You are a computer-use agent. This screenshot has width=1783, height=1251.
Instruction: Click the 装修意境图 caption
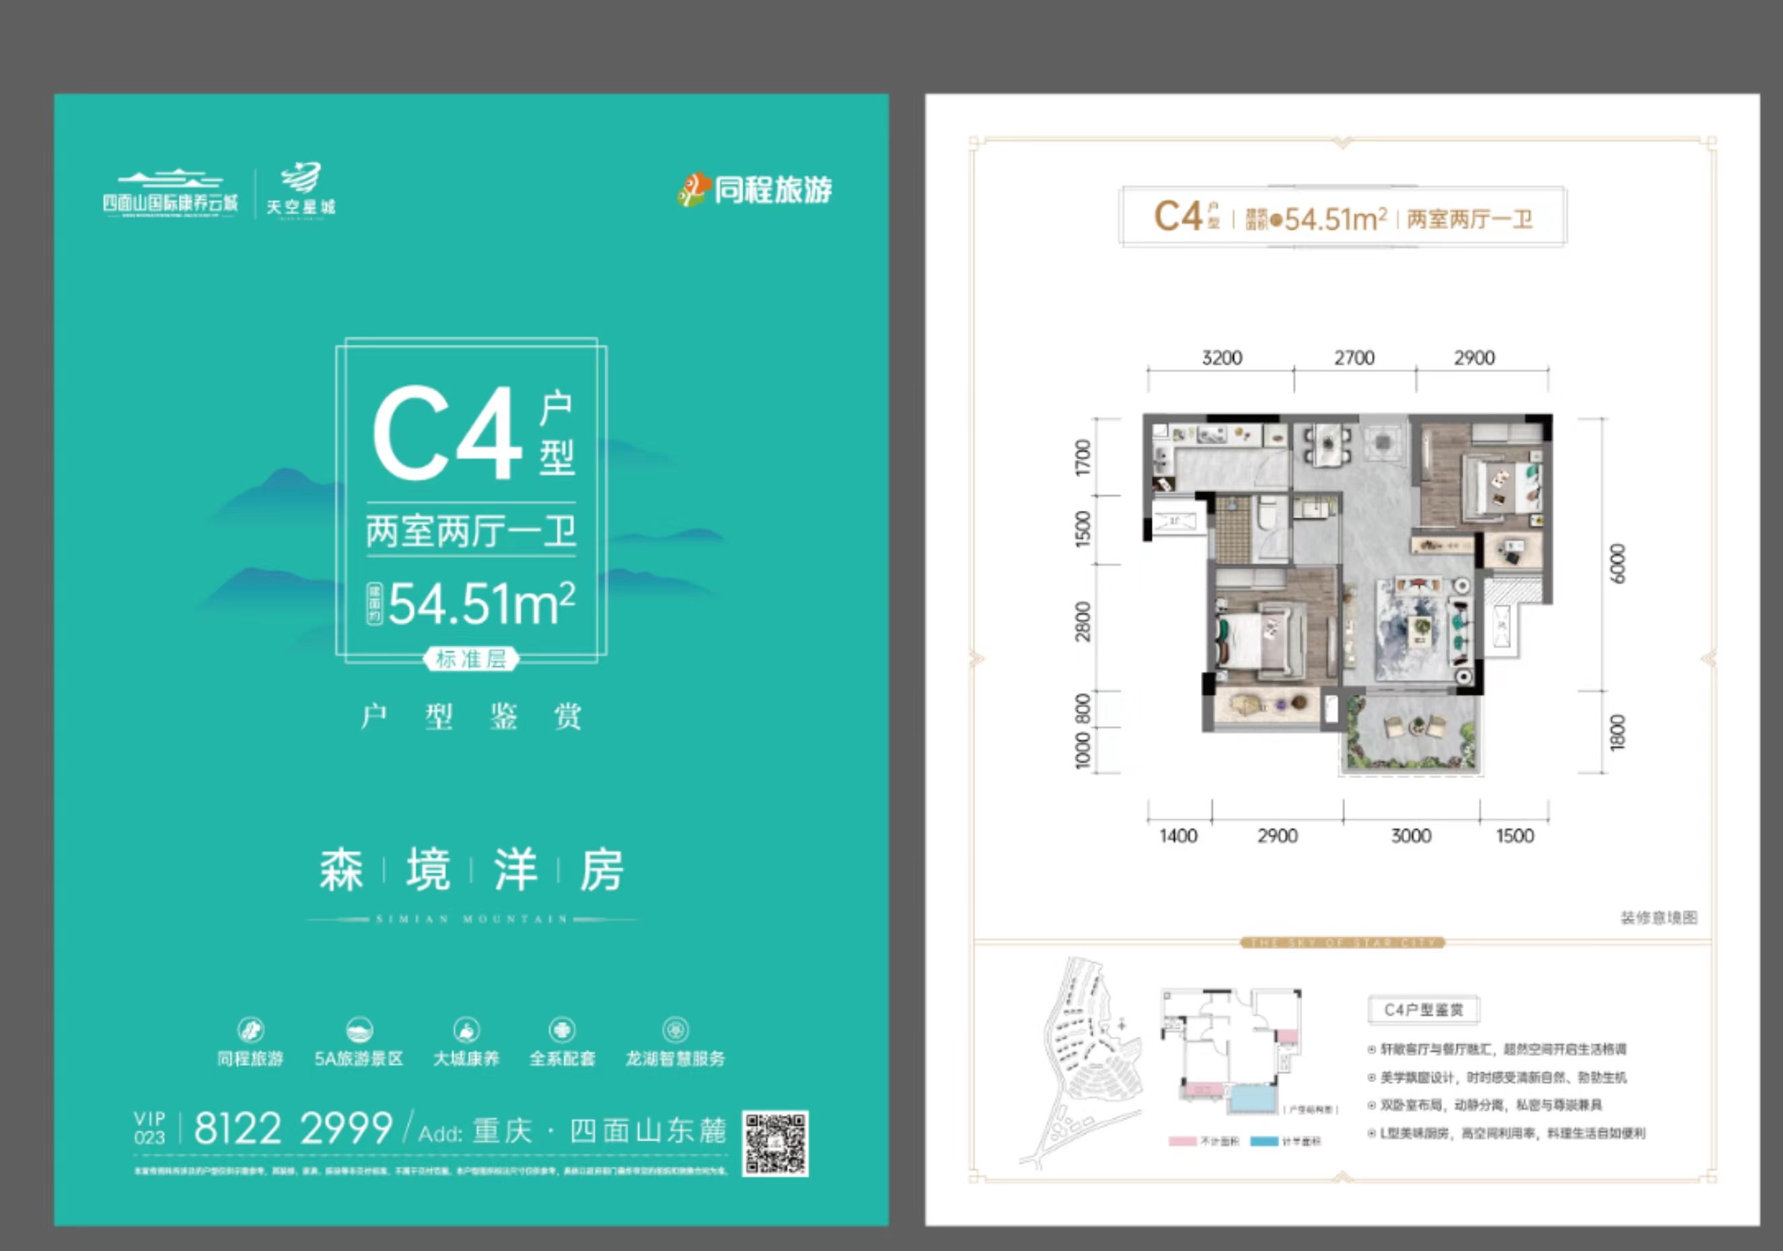click(1658, 918)
